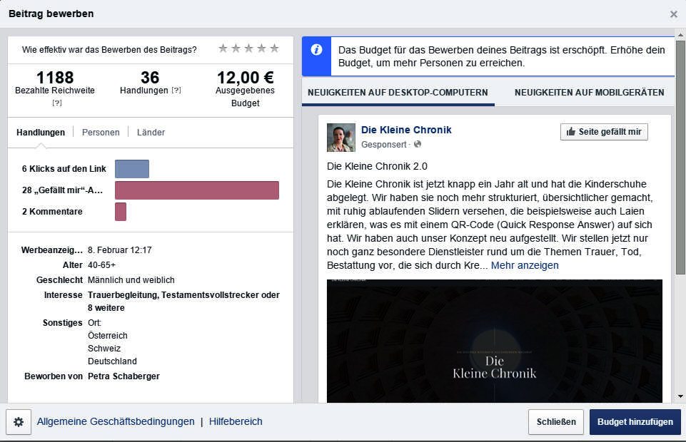686x442 pixels.
Task: Click the interest text 'Trauerbegleitung, Testamentsvollstrecker'
Action: pyautogui.click(x=173, y=295)
